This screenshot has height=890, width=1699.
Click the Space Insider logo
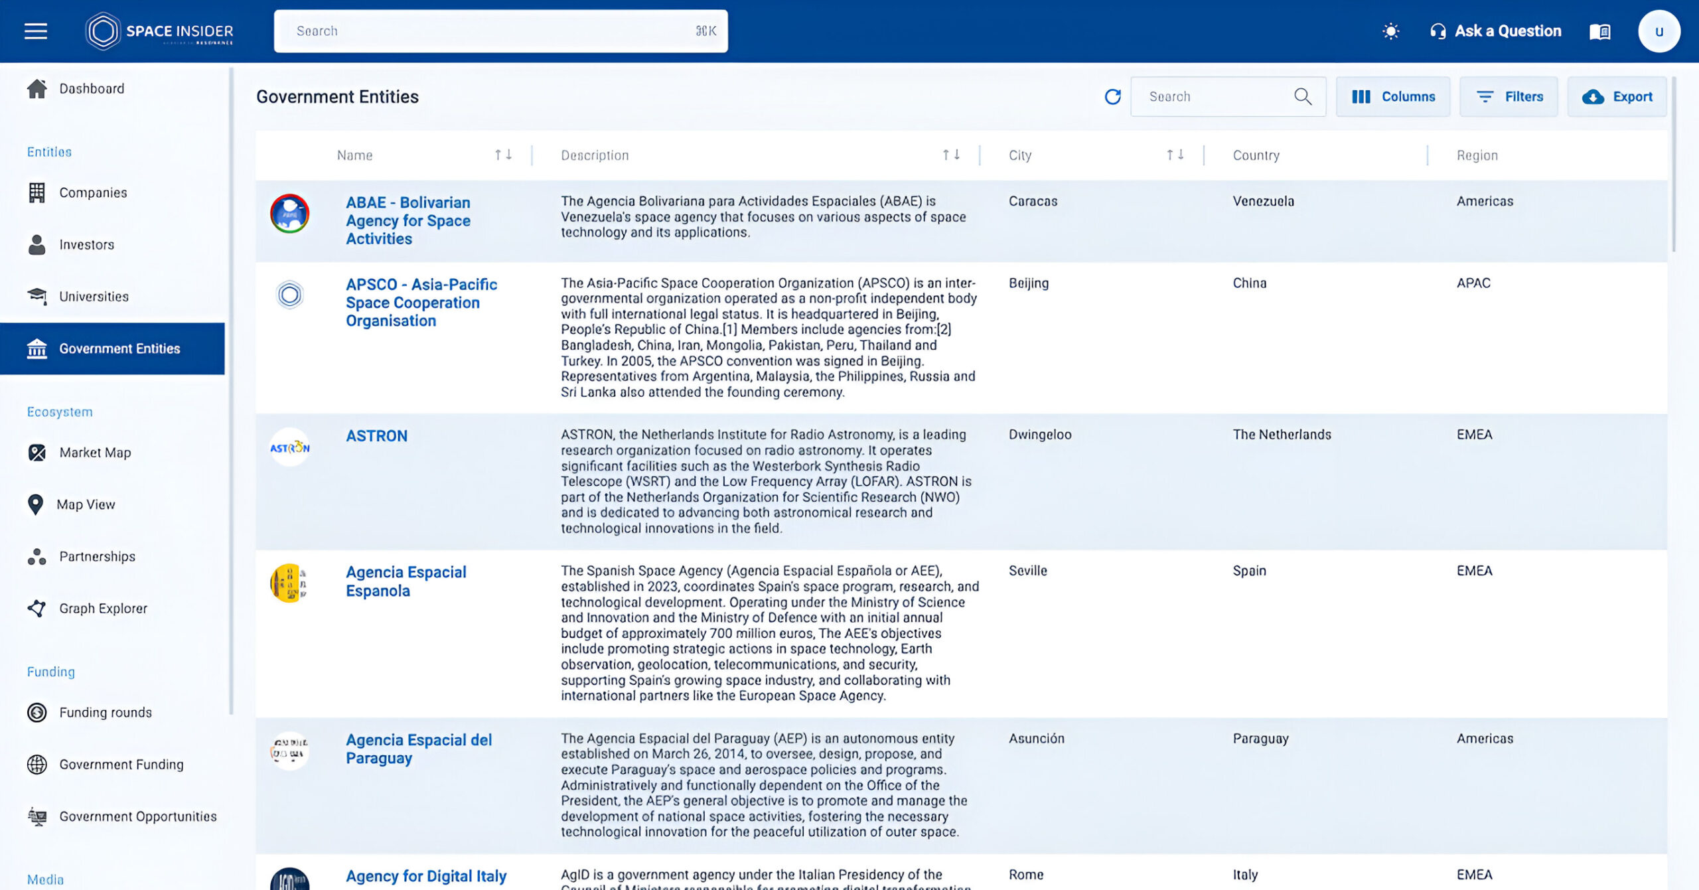(x=159, y=31)
